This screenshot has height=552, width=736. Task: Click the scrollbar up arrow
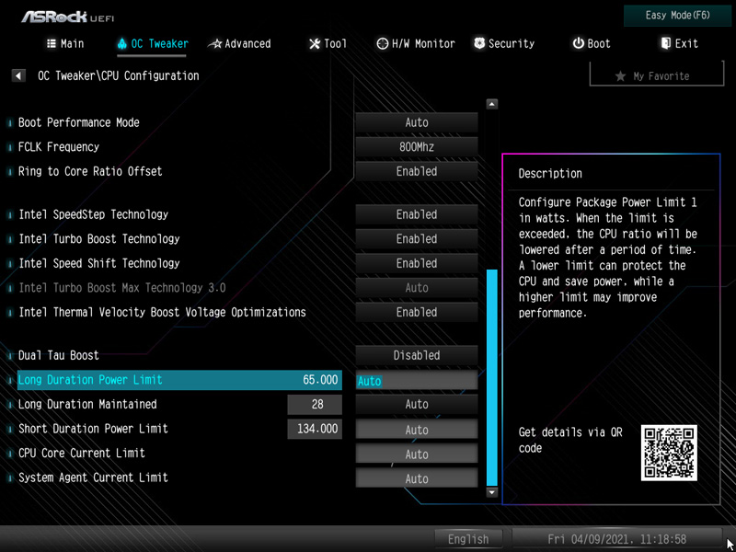[x=491, y=104]
